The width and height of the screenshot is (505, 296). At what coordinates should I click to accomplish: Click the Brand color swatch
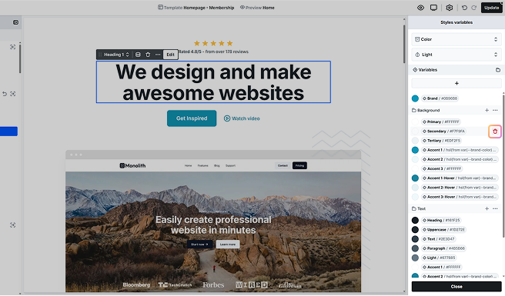(415, 98)
